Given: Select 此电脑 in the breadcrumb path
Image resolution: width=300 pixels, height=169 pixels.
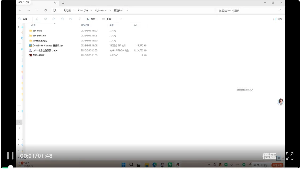Looking at the screenshot, I should pyautogui.click(x=67, y=10).
